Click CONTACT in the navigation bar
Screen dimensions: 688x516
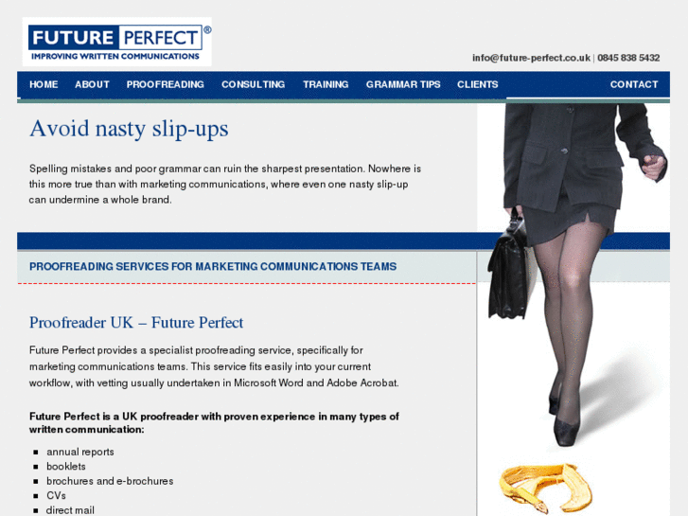pyautogui.click(x=634, y=84)
